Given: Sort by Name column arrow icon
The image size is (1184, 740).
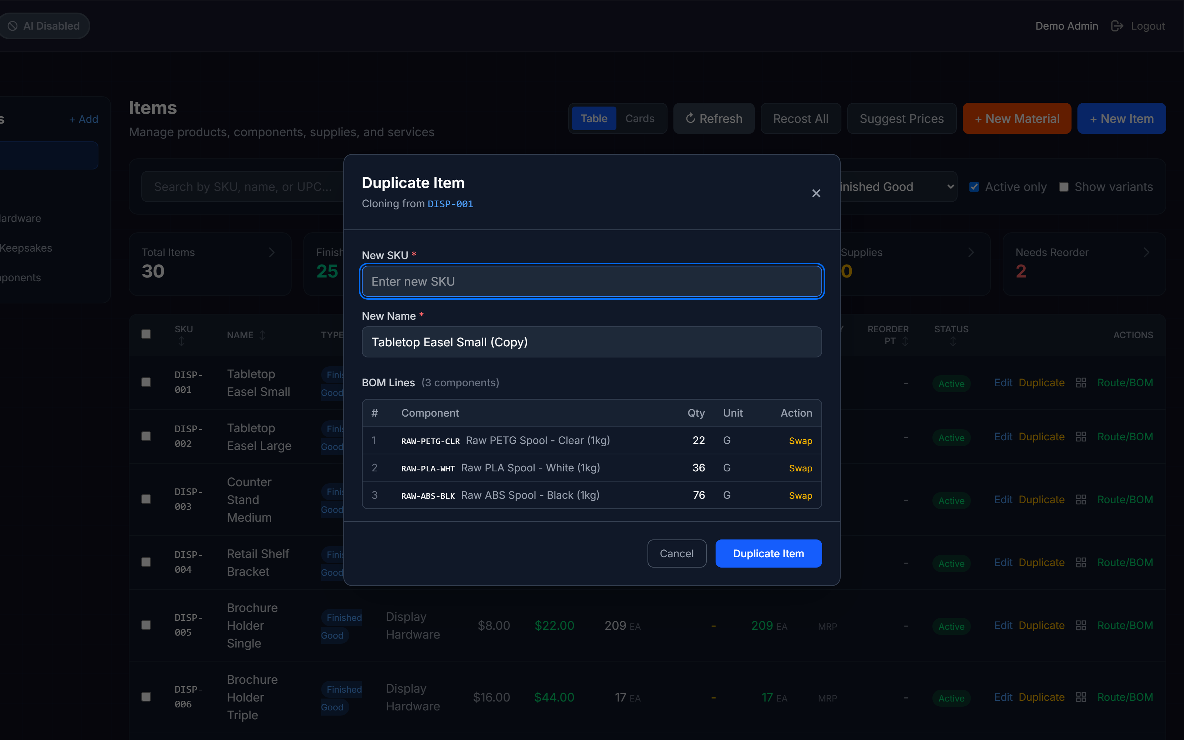Looking at the screenshot, I should click(x=263, y=335).
